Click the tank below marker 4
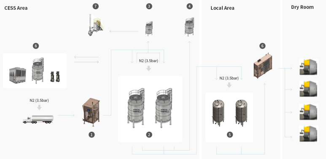Screen dimensions: 326x159 point(189,27)
